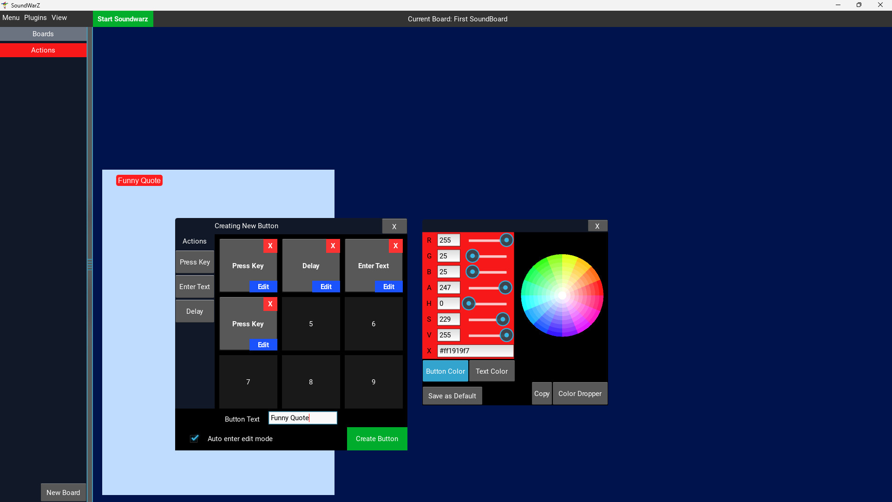Remove the second Press Key action
The image size is (892, 502).
[270, 304]
